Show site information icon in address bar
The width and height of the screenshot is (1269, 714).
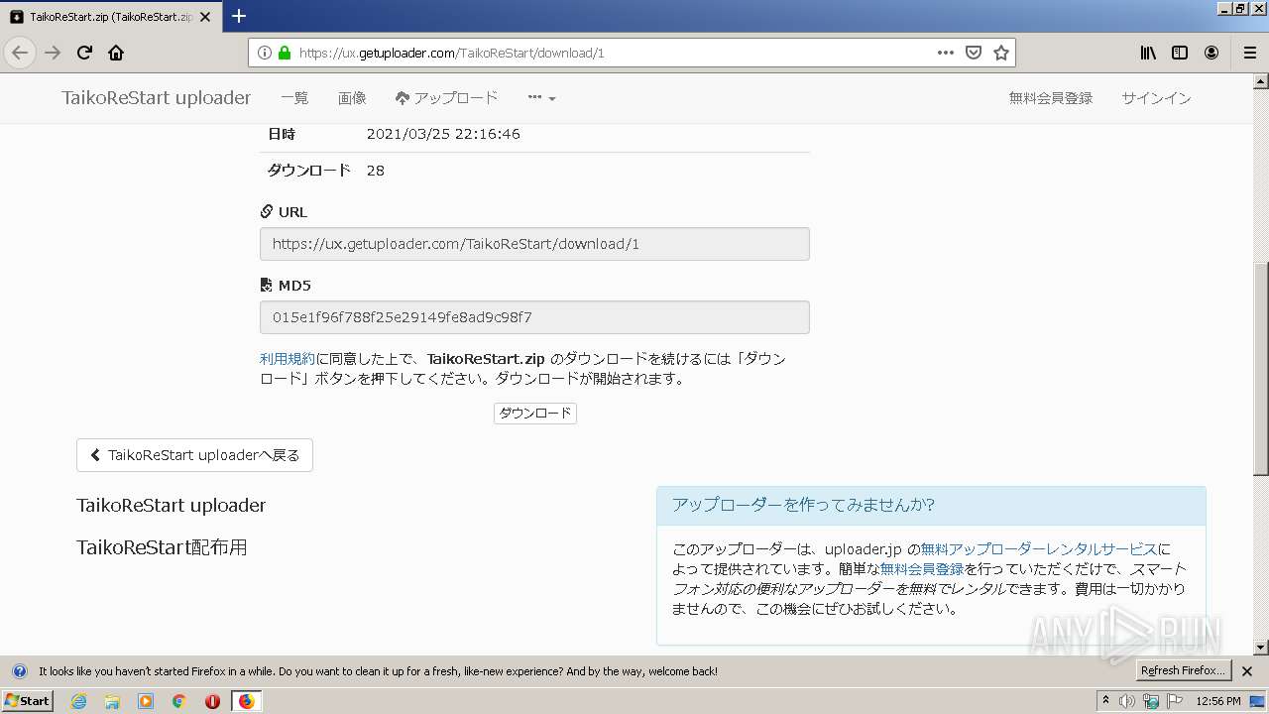click(x=265, y=53)
